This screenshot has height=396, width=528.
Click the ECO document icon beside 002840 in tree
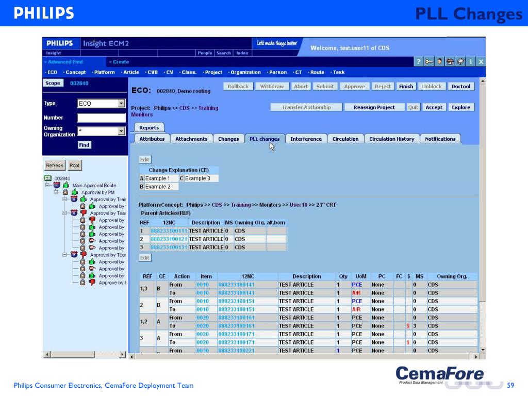48,178
